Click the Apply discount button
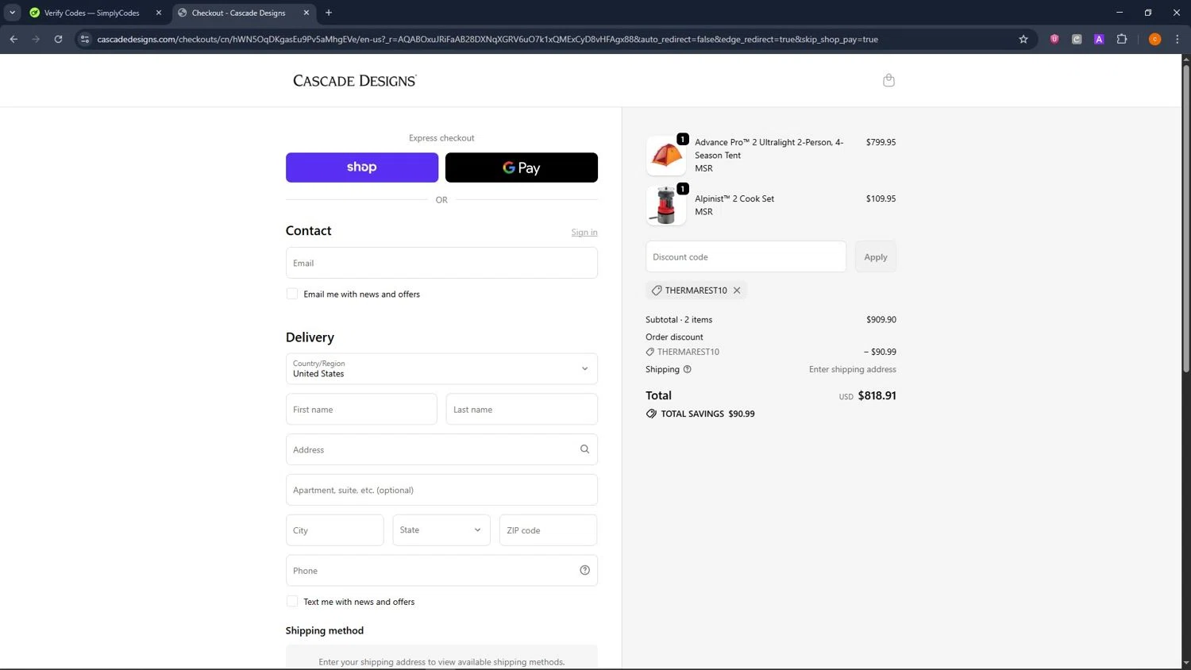The height and width of the screenshot is (670, 1191). [876, 256]
